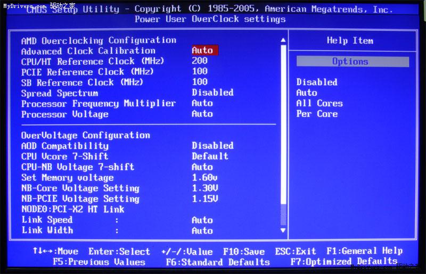This screenshot has width=426, height=274.
Task: Select NB-Core Voltage Setting 1.30V value
Action: pos(205,188)
